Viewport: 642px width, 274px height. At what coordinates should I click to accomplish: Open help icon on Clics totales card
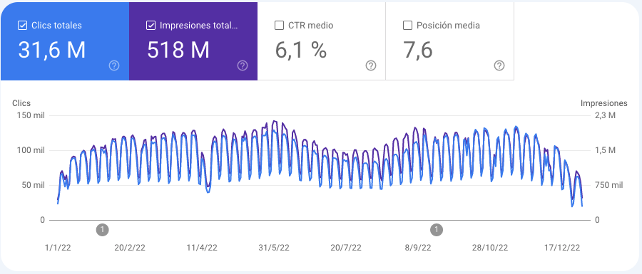tap(114, 65)
